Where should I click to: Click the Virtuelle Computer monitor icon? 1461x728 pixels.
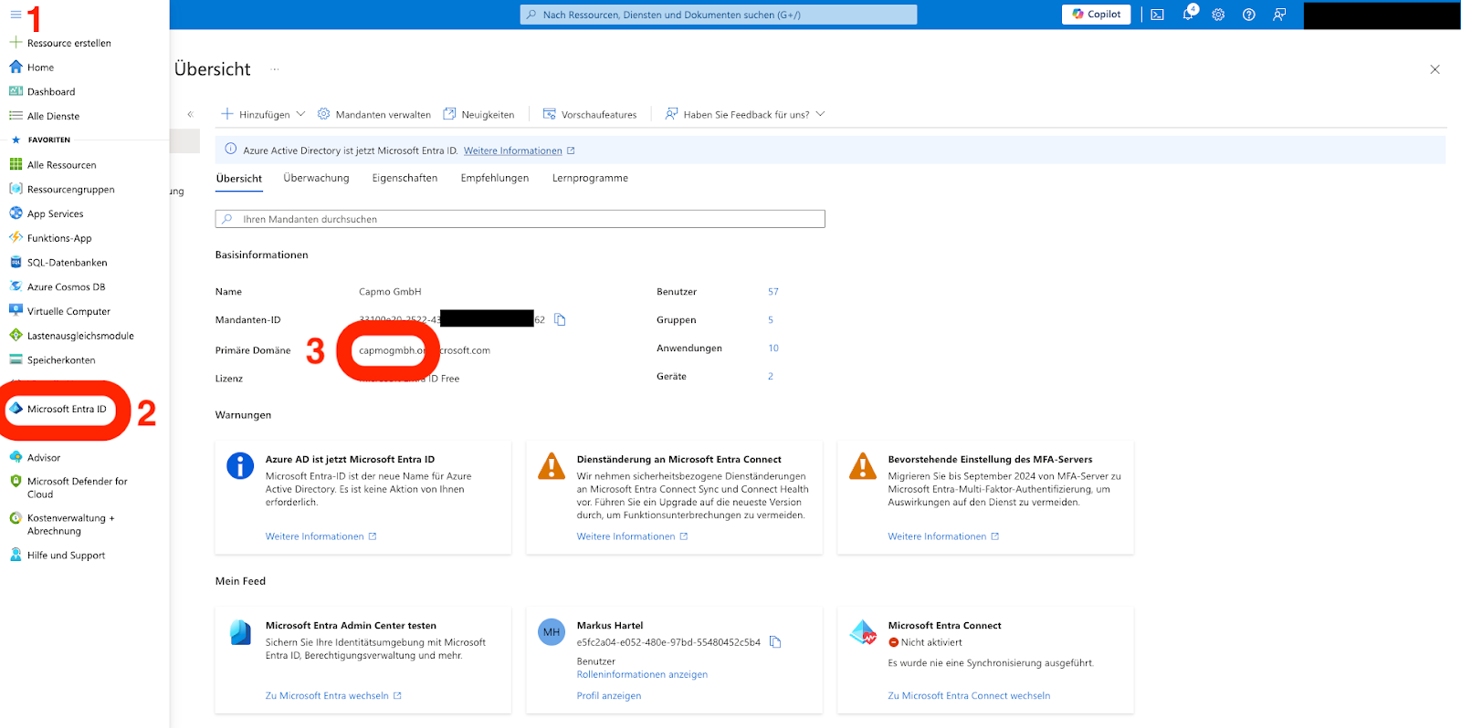pyautogui.click(x=16, y=310)
